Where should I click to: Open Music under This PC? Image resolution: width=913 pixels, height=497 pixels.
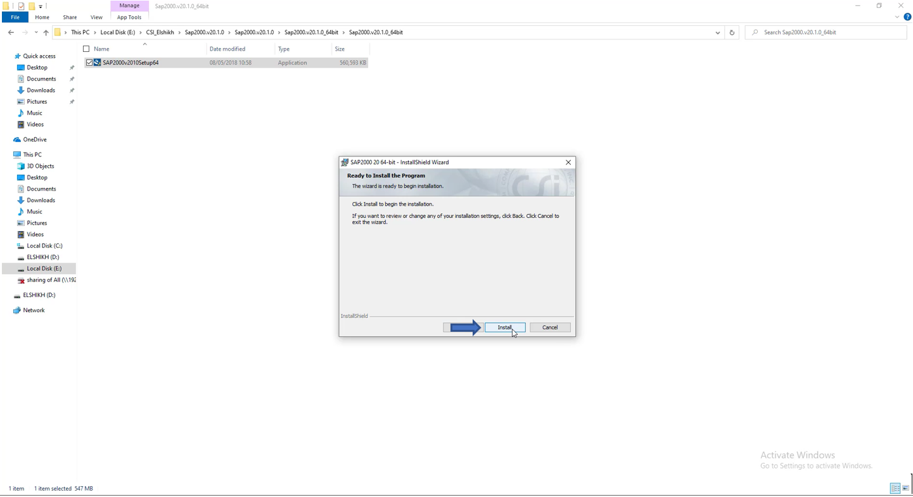pos(34,212)
